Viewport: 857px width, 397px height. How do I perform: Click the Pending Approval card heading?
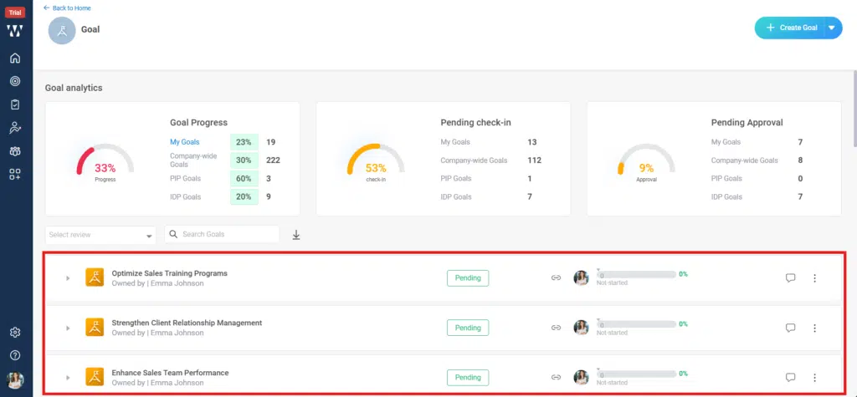[x=747, y=122]
